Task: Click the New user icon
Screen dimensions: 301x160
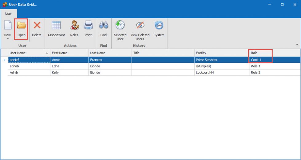Action: (x=7, y=26)
